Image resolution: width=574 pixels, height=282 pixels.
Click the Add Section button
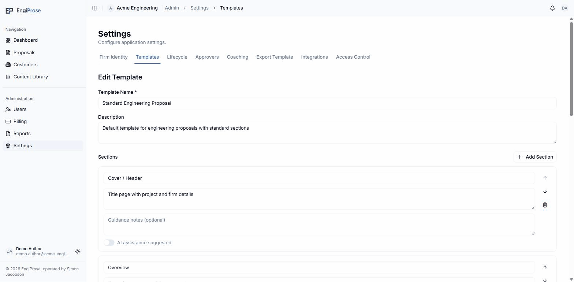tap(535, 157)
